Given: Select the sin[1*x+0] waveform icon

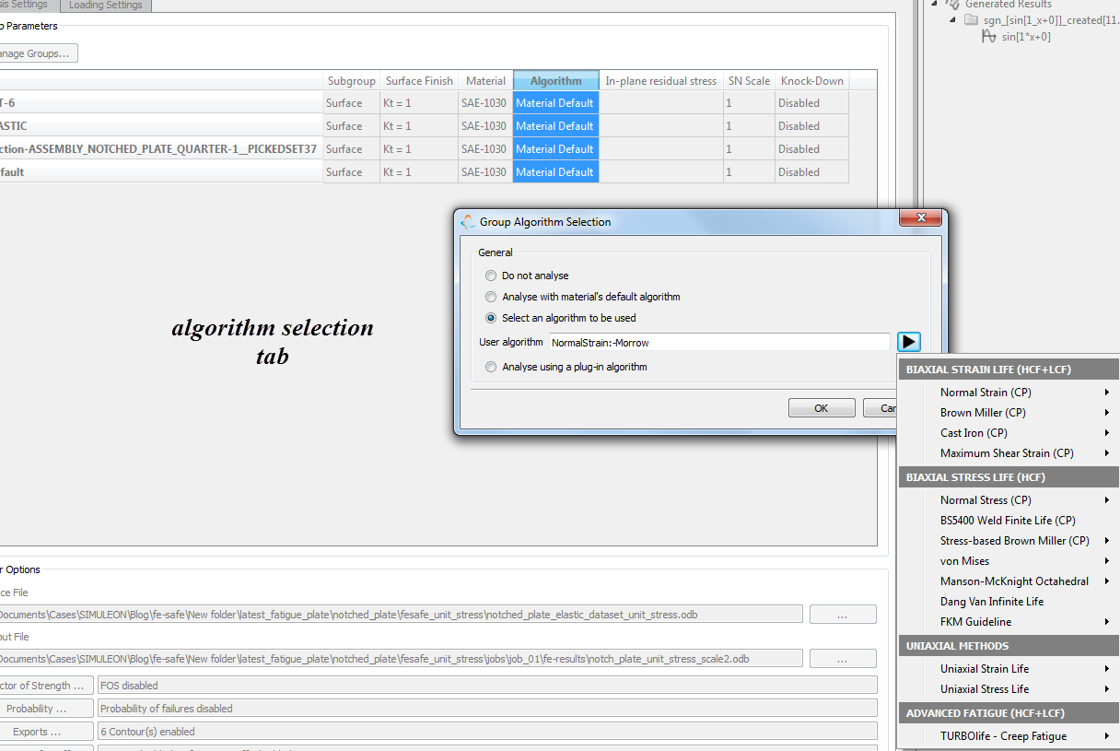Looking at the screenshot, I should 990,37.
